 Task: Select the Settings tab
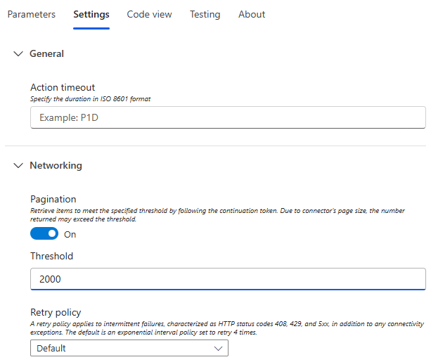(91, 15)
